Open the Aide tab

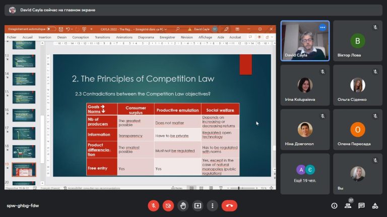pyautogui.click(x=221, y=37)
